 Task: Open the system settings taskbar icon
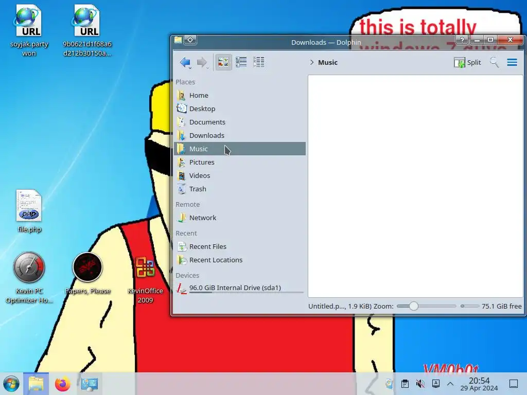89,384
